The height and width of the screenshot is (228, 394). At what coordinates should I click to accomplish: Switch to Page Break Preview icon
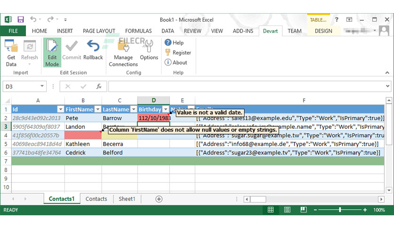(x=304, y=210)
